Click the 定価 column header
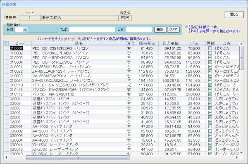 [194, 43]
